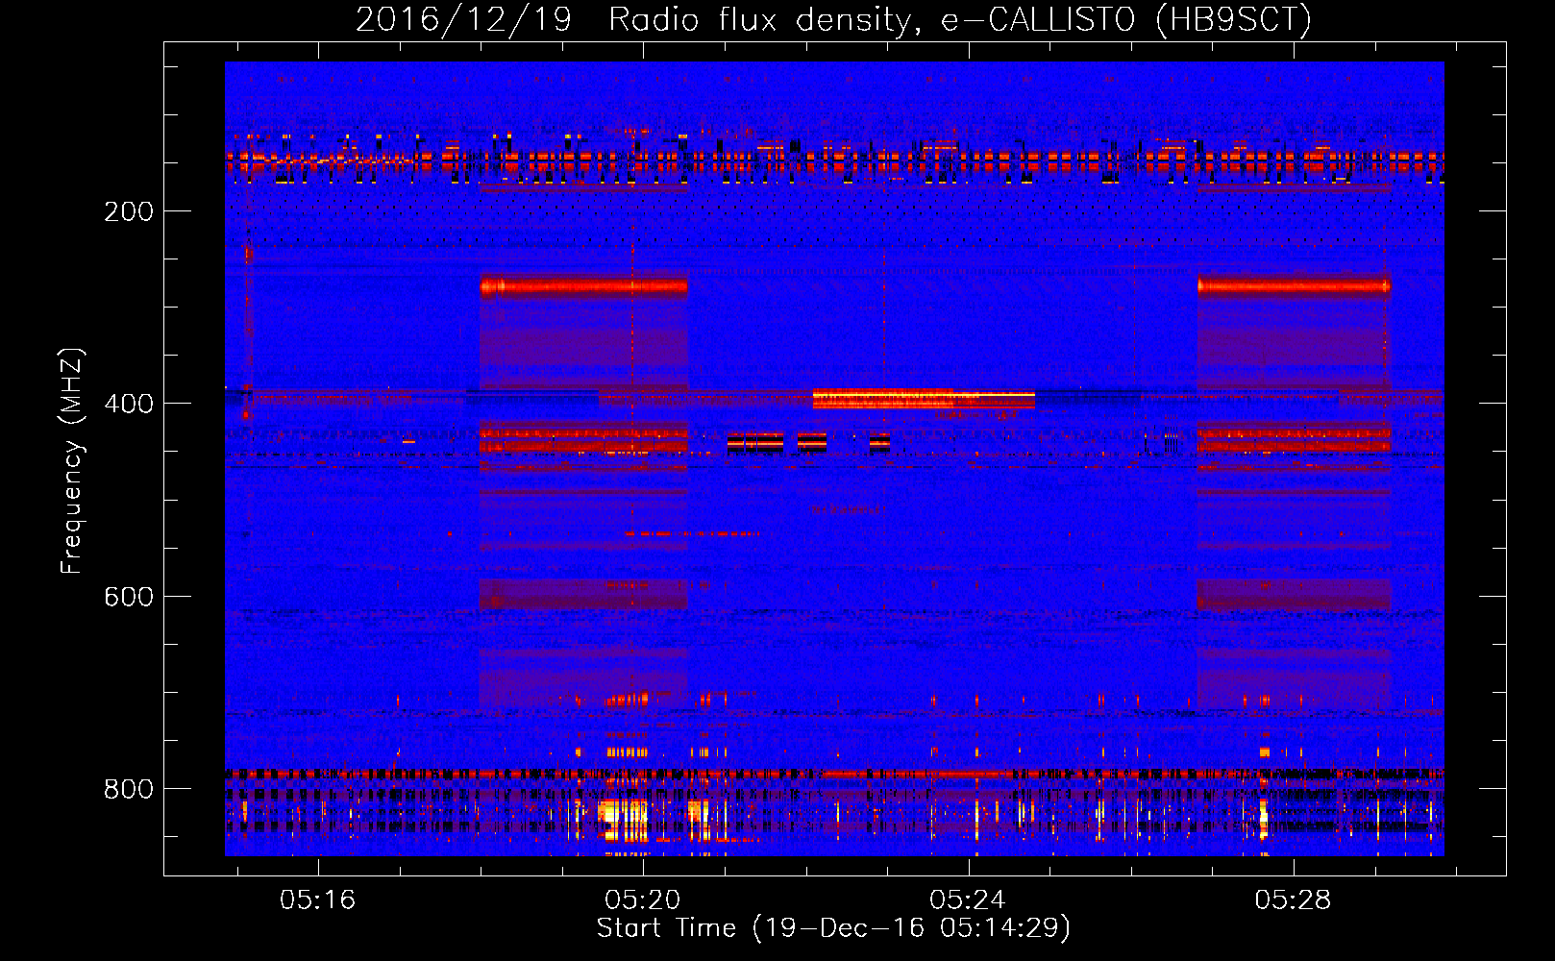This screenshot has width=1555, height=961.
Task: Click the "Start Time (19-Dec-16 05:14:29)" label
Action: point(833,928)
